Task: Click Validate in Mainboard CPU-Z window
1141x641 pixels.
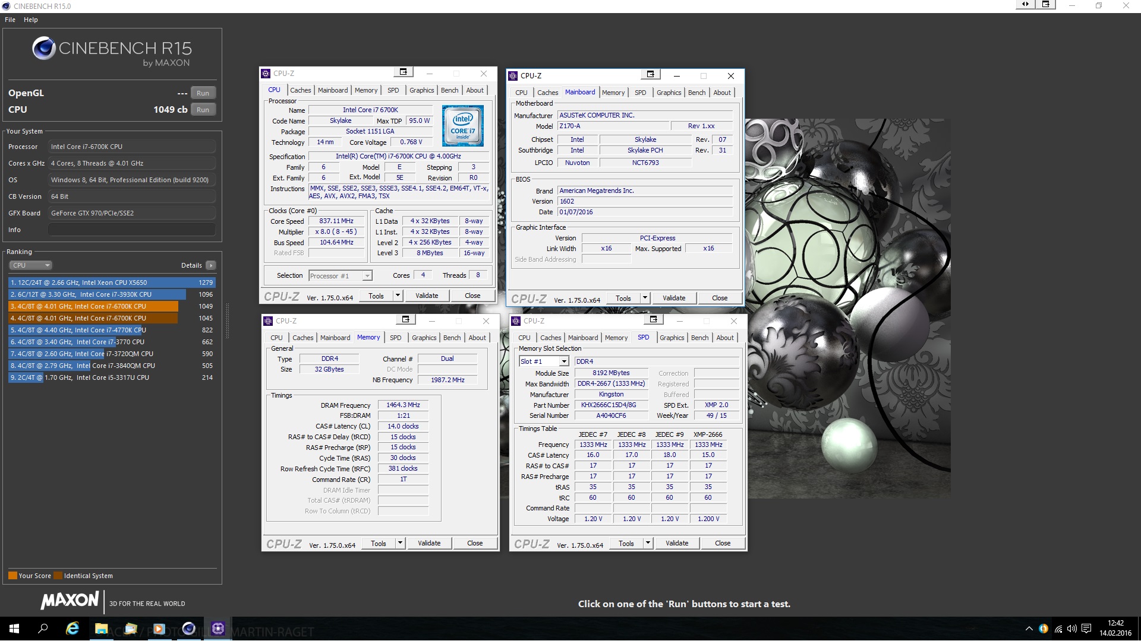Action: pyautogui.click(x=674, y=298)
